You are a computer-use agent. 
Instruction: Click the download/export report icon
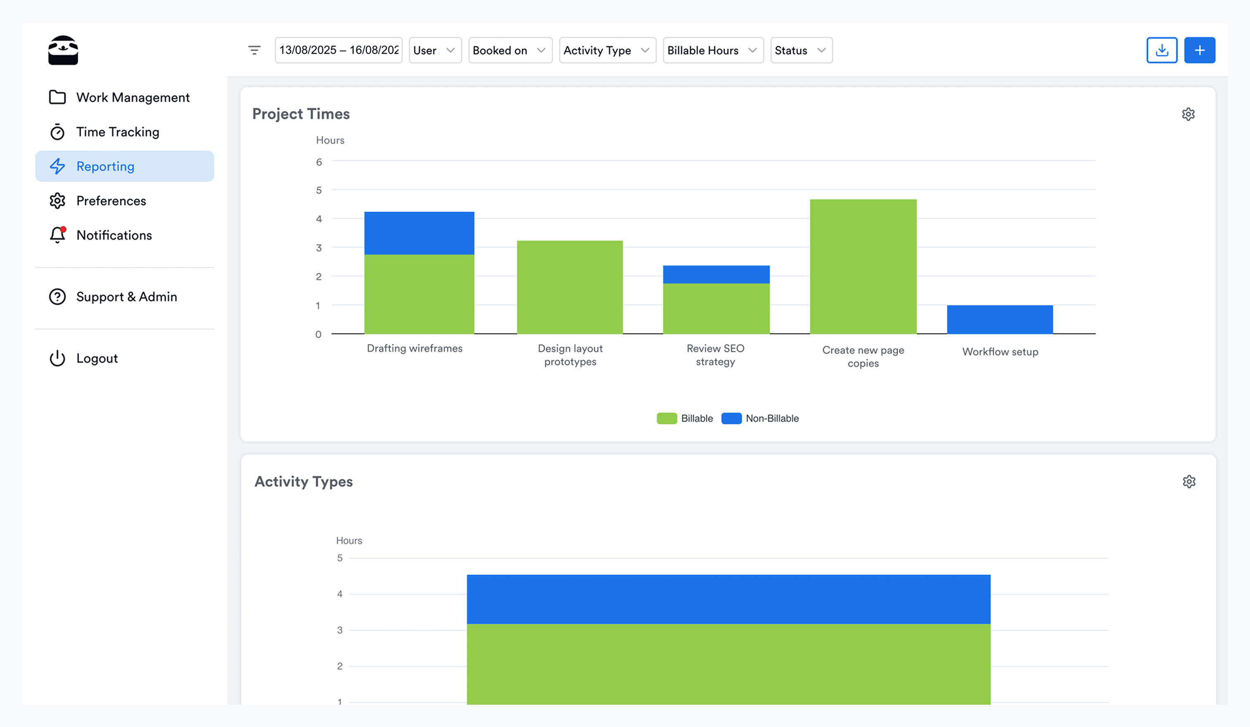pos(1162,50)
